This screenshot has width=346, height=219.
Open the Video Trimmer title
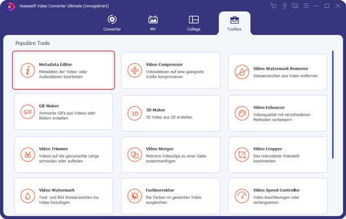coord(54,149)
